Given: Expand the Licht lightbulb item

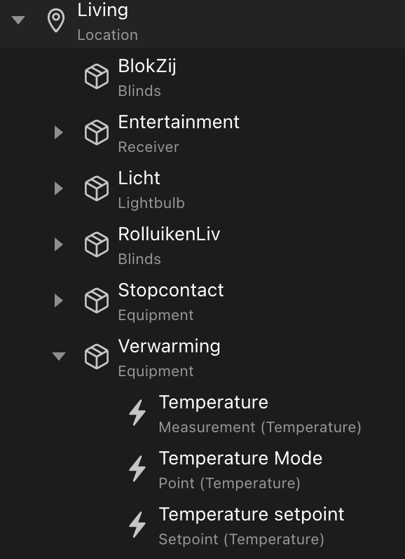Looking at the screenshot, I should [x=58, y=188].
